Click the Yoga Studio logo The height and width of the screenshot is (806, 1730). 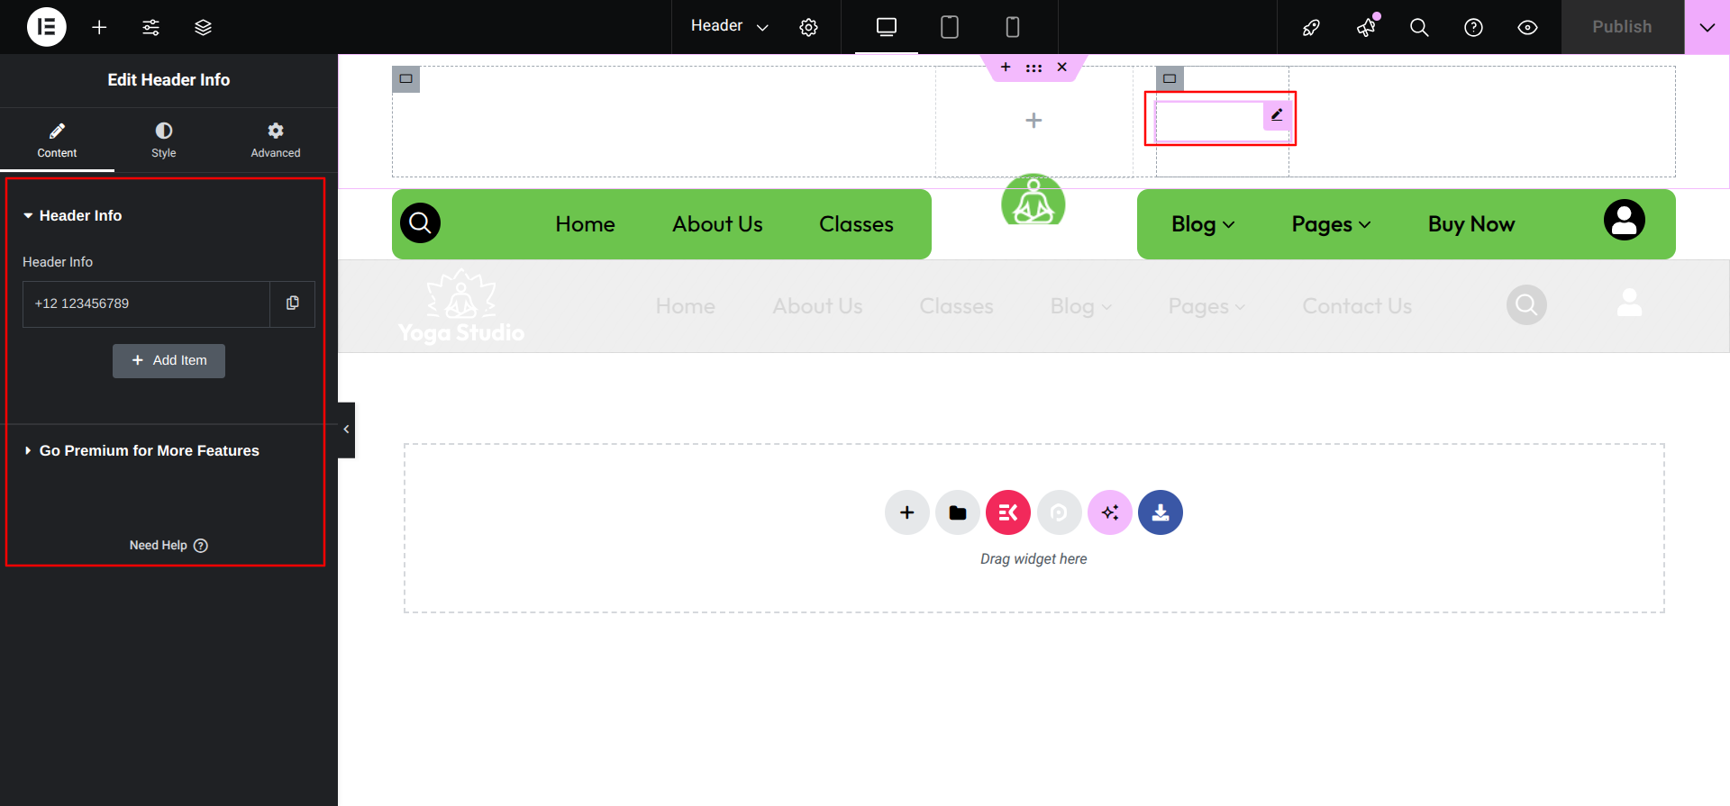pos(461,306)
